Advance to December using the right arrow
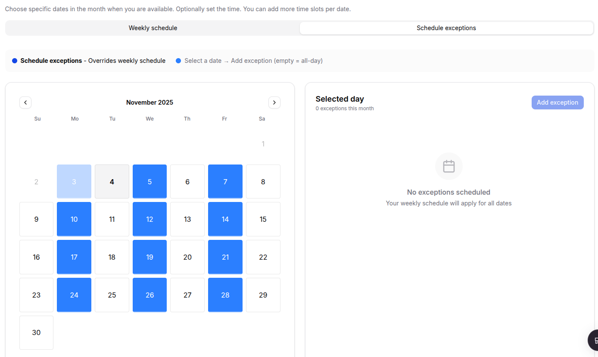Screen dimensions: 598x357 click(x=274, y=102)
